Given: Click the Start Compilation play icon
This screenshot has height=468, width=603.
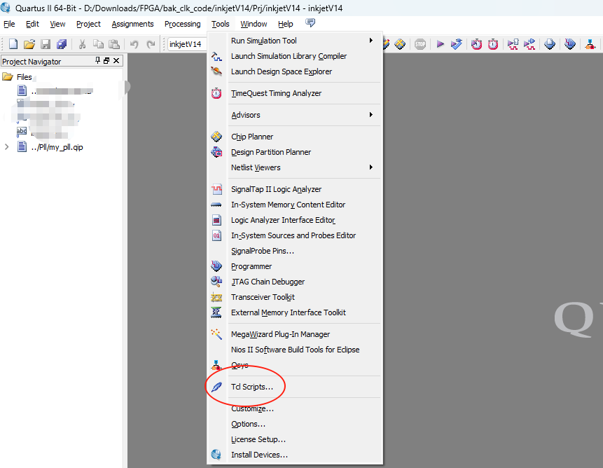Looking at the screenshot, I should 441,44.
